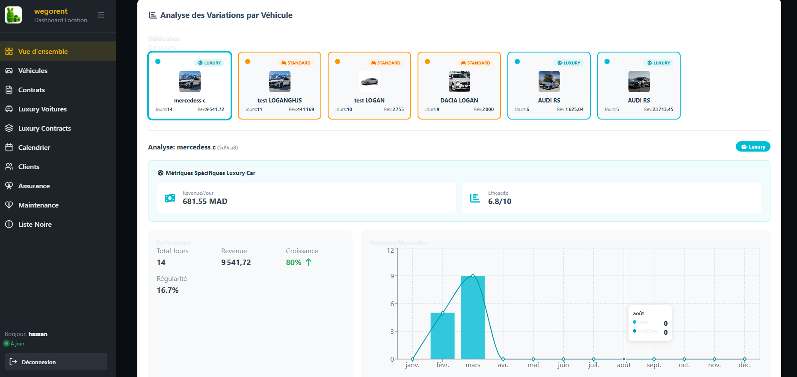Click the Calendrier calendar icon
The height and width of the screenshot is (377, 797).
pyautogui.click(x=9, y=148)
